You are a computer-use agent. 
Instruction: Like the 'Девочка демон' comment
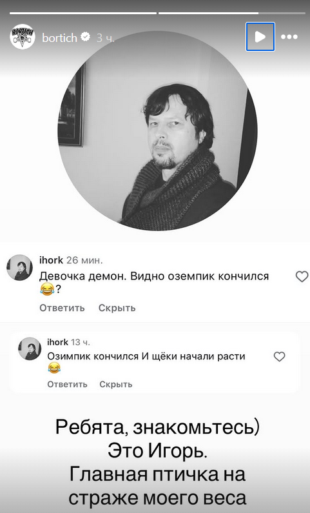pos(302,276)
